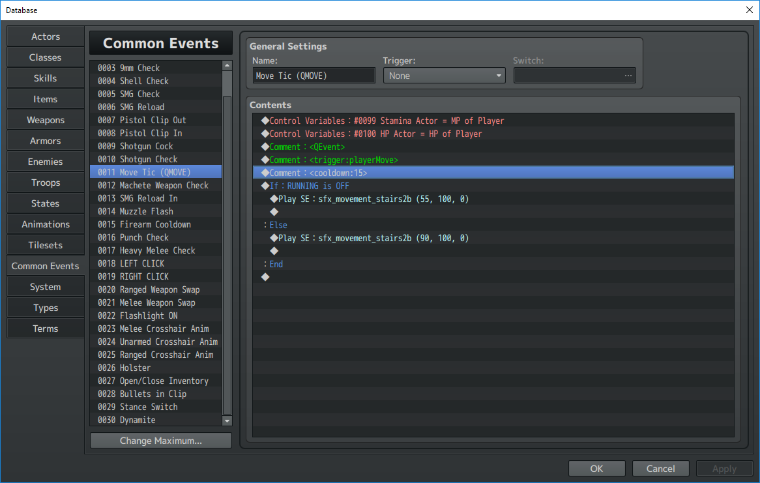Select common event 0003 9mm Check
This screenshot has height=483, width=760.
[156, 68]
